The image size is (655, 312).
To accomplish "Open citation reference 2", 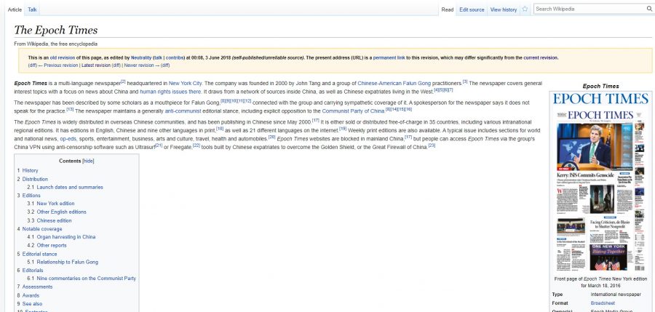I will pyautogui.click(x=123, y=81).
